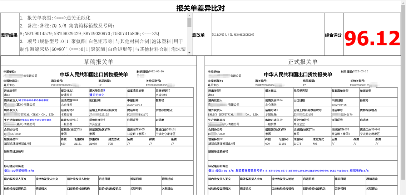Click diff item 1 报关单类型 line
This screenshot has height=195, width=406.
click(55, 18)
